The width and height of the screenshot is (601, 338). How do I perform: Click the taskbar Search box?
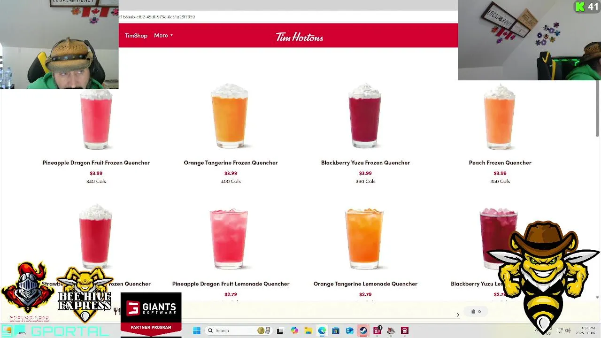click(239, 330)
